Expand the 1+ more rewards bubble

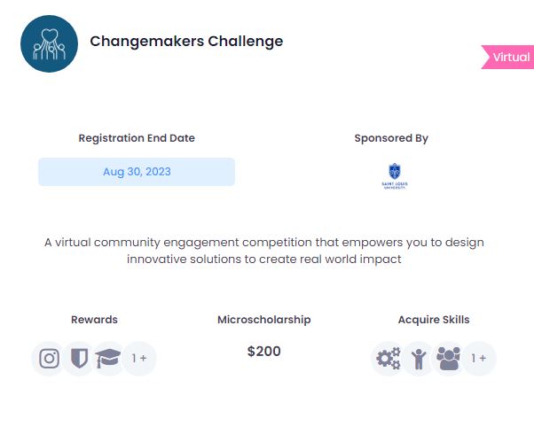point(139,359)
